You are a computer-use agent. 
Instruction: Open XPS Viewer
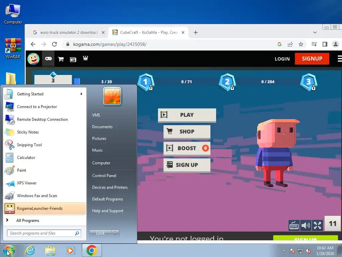pyautogui.click(x=45, y=183)
